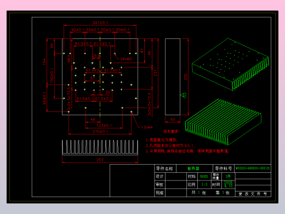285x214 pixels.
Task: Select the 29×M3 hole callout label
Action: pos(126,59)
